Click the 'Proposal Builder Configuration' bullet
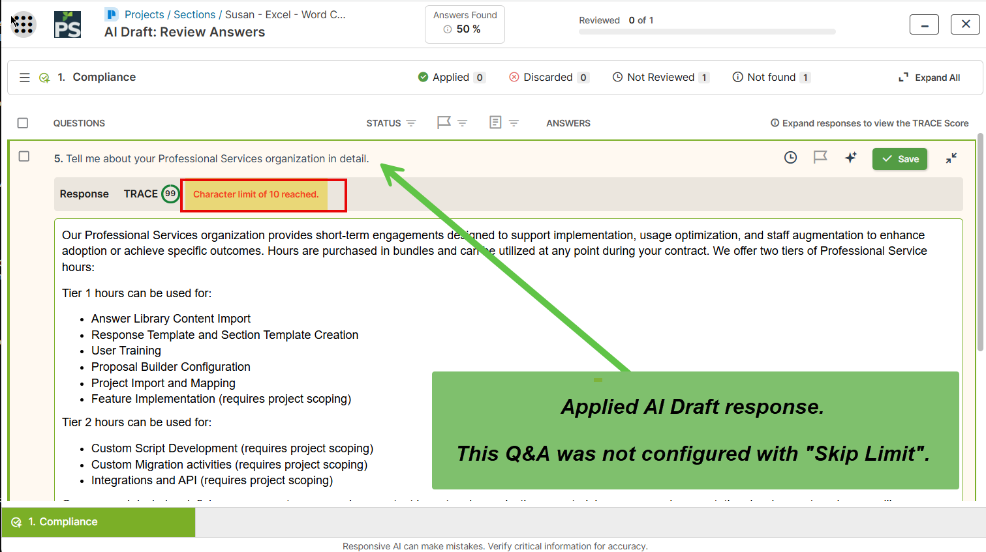 (171, 367)
